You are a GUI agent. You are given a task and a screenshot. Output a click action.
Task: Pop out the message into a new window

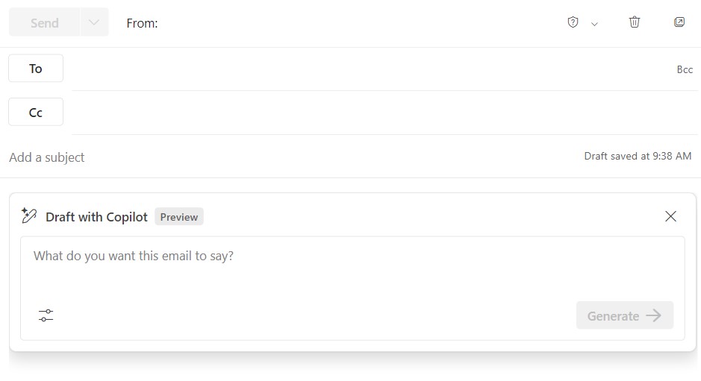click(679, 22)
